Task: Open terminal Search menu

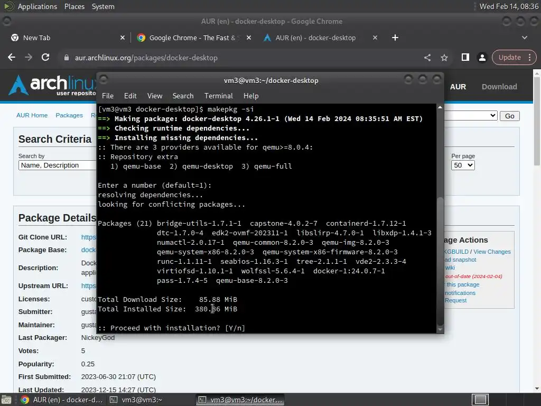Action: click(183, 96)
